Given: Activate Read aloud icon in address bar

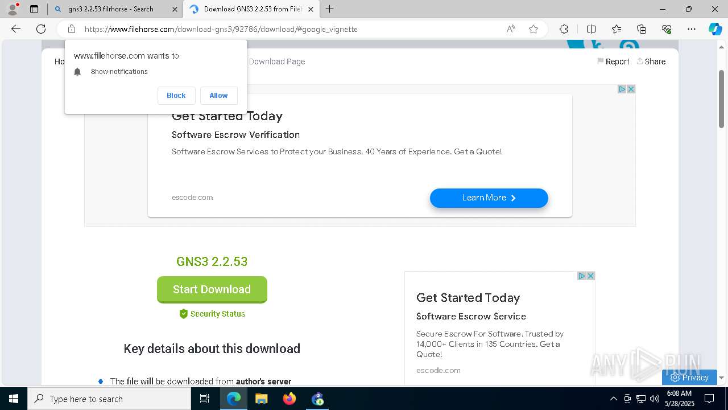Looking at the screenshot, I should point(511,29).
